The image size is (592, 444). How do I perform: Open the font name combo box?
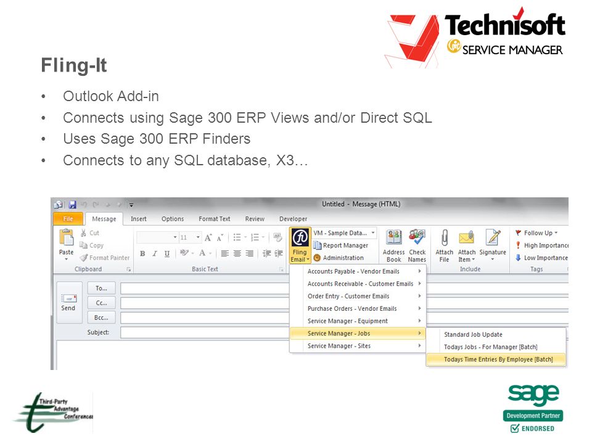click(157, 237)
